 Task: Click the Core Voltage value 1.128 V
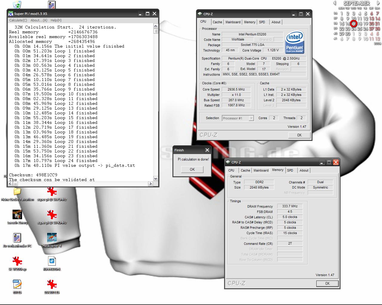tap(273, 50)
